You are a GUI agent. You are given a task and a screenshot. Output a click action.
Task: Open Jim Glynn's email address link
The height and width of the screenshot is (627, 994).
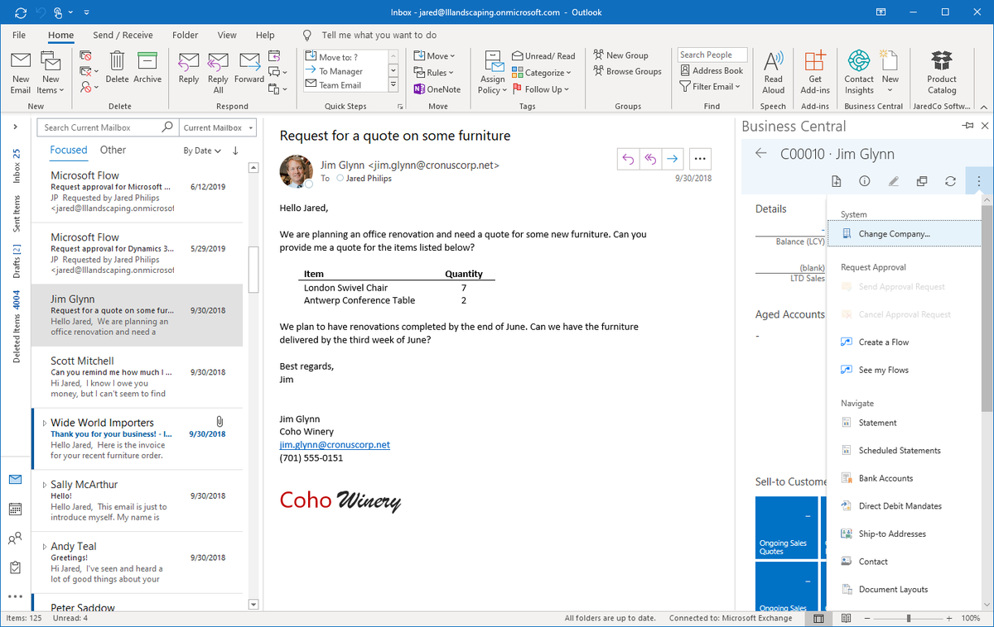335,444
